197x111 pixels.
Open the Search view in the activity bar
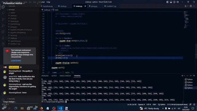point(3,13)
